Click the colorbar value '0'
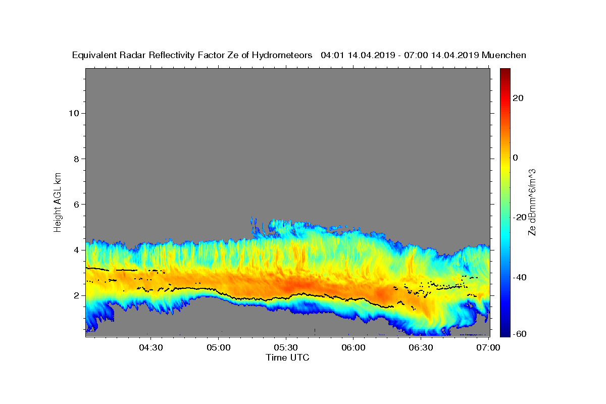 [516, 158]
